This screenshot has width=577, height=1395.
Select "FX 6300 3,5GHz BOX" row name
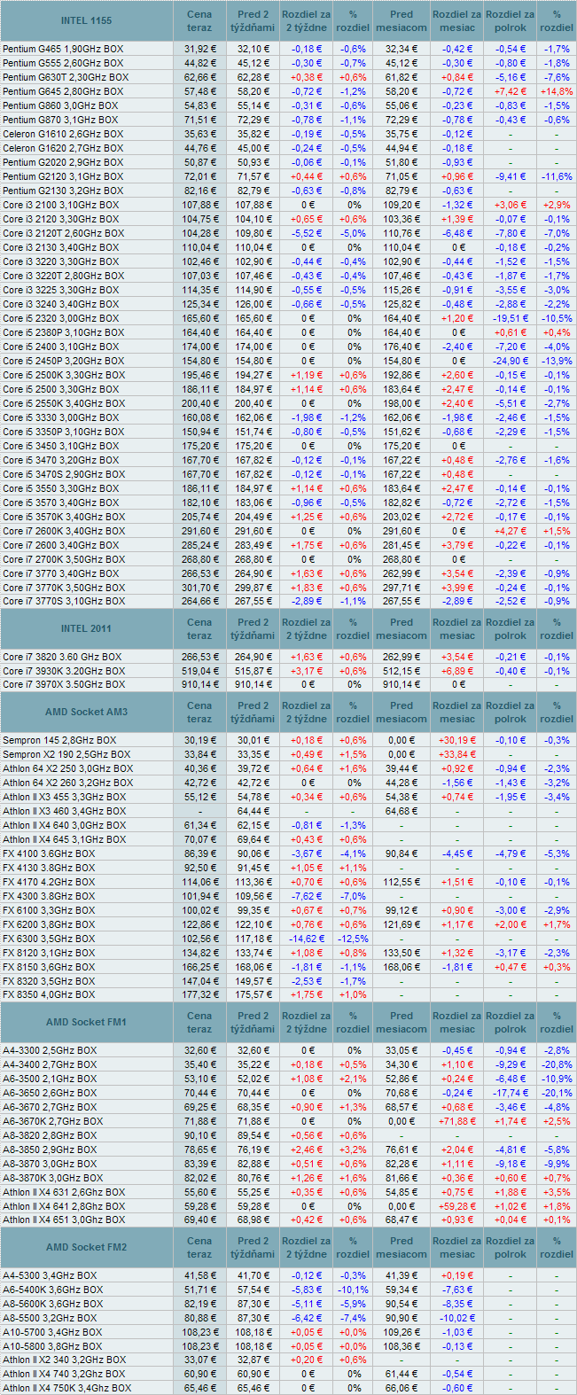(x=50, y=939)
